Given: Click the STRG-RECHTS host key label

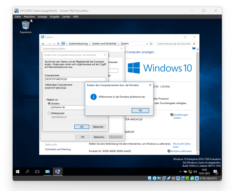Looking at the screenshot, I should coord(208,178).
